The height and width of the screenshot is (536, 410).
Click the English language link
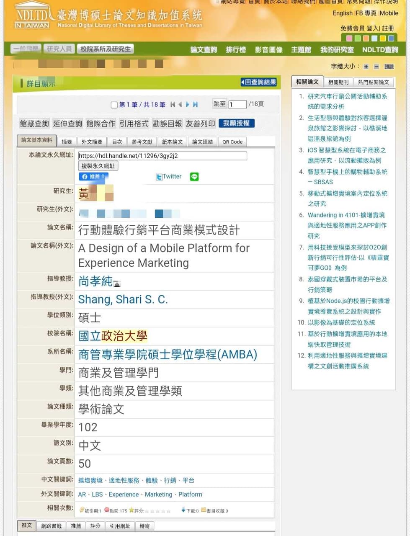click(x=343, y=13)
